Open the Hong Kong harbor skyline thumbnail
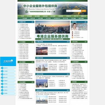This screenshot has width=105, height=105. point(42,83)
